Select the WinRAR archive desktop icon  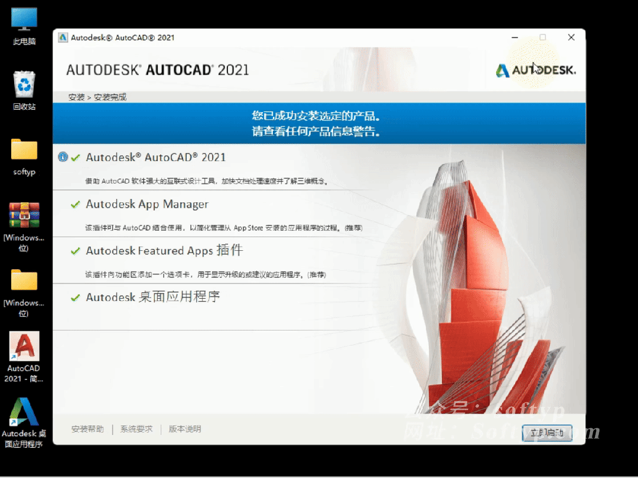tap(24, 227)
